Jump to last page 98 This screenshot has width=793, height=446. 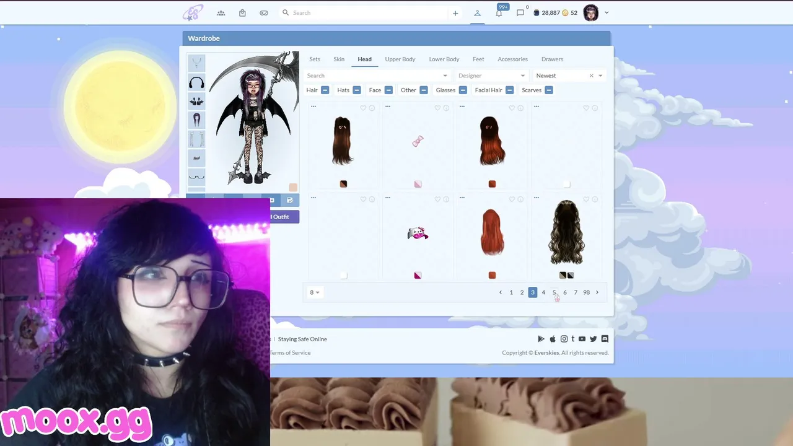click(x=586, y=292)
